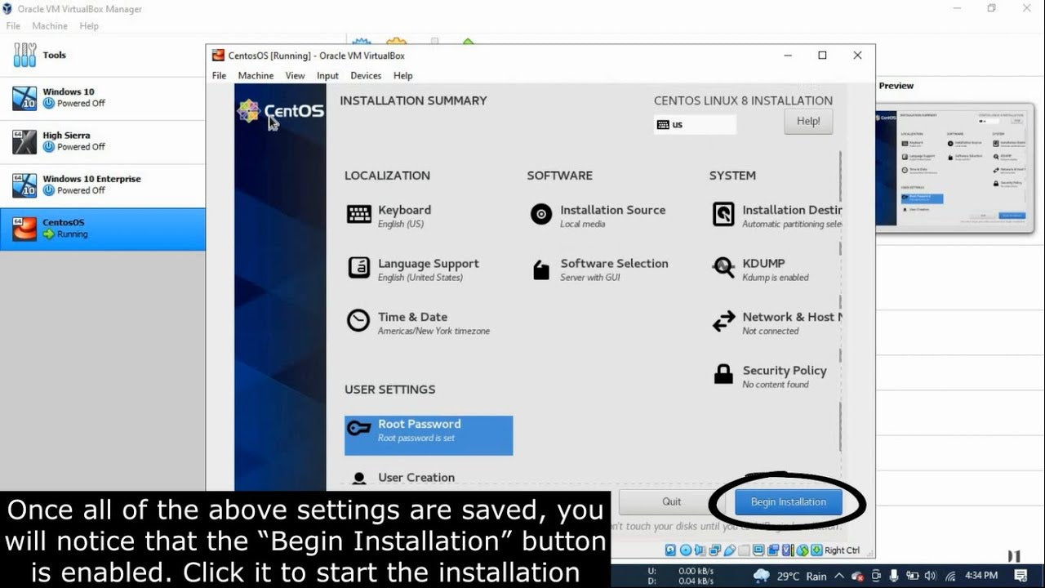Click volume speaker icon in system tray

click(930, 576)
